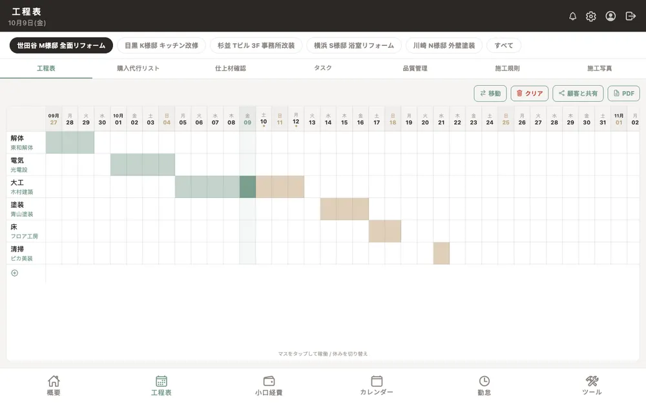
Task: Select project 川崎 N様邸 外壁塗装
Action: click(x=444, y=45)
